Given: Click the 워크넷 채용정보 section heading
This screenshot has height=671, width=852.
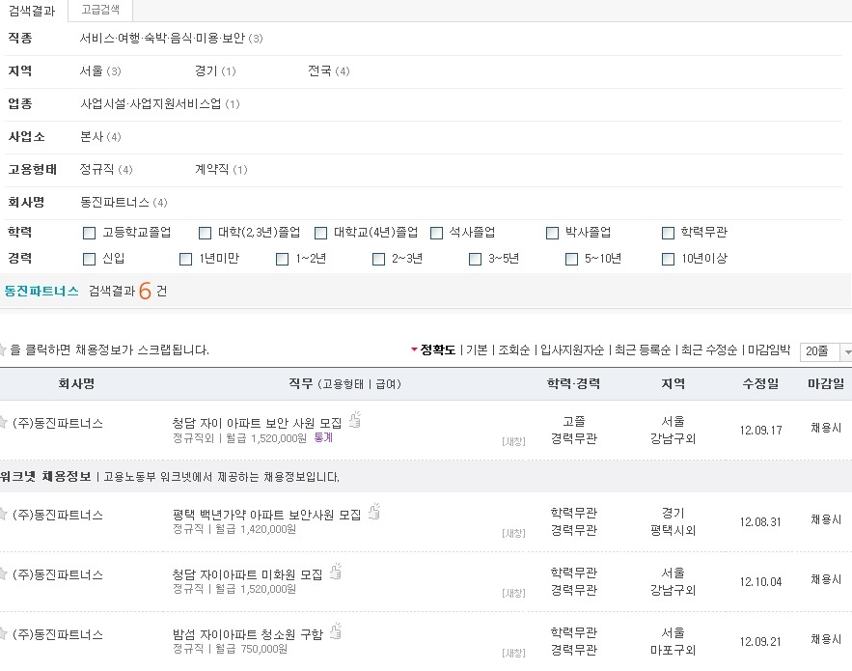Looking at the screenshot, I should pyautogui.click(x=45, y=476).
